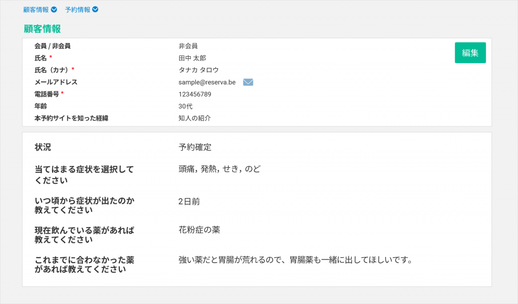
Task: Jump to 予約情報 via top link
Action: click(x=77, y=10)
